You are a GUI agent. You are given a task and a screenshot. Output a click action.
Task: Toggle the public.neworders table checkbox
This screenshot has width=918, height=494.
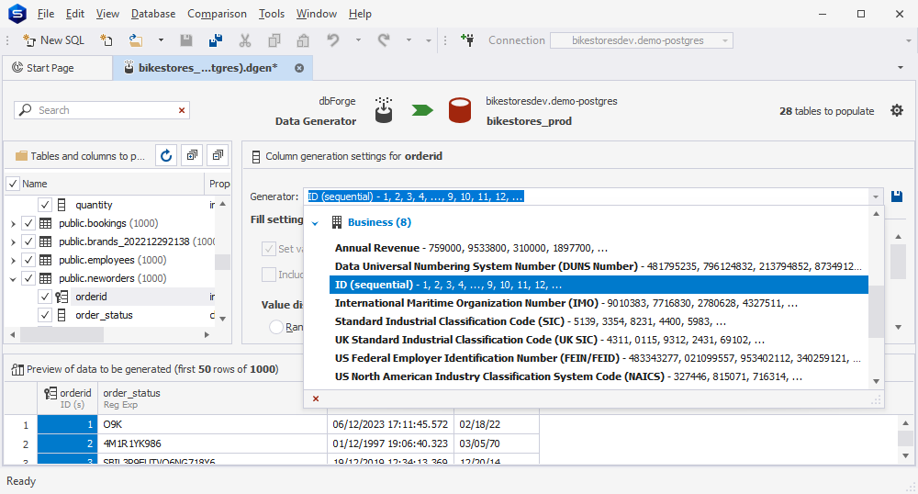click(x=28, y=278)
